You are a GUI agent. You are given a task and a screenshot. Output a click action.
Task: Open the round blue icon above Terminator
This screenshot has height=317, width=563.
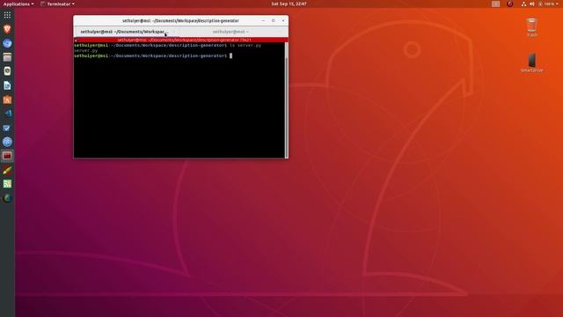point(7,142)
